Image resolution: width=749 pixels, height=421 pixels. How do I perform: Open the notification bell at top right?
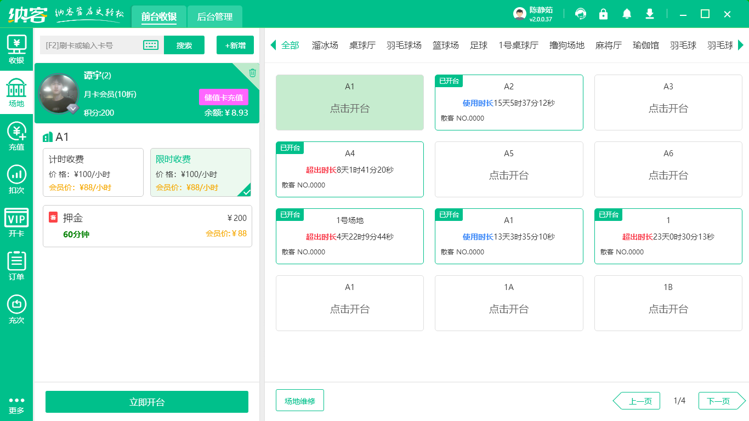point(626,14)
